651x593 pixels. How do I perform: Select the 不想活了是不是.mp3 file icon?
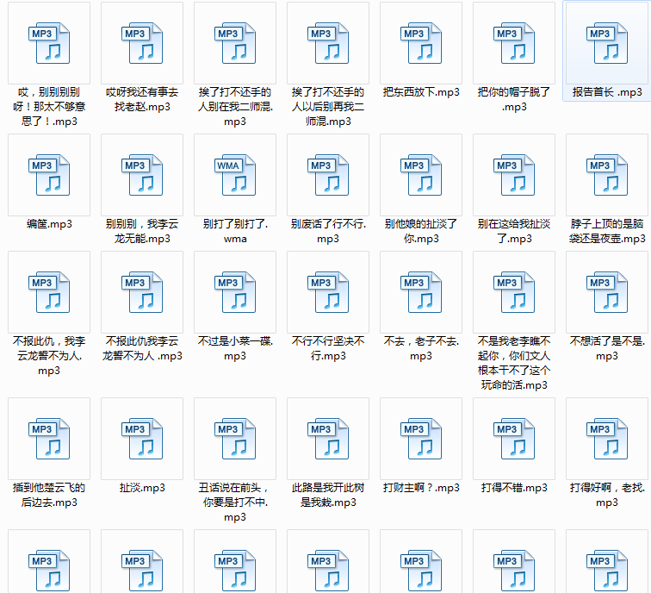click(x=607, y=292)
